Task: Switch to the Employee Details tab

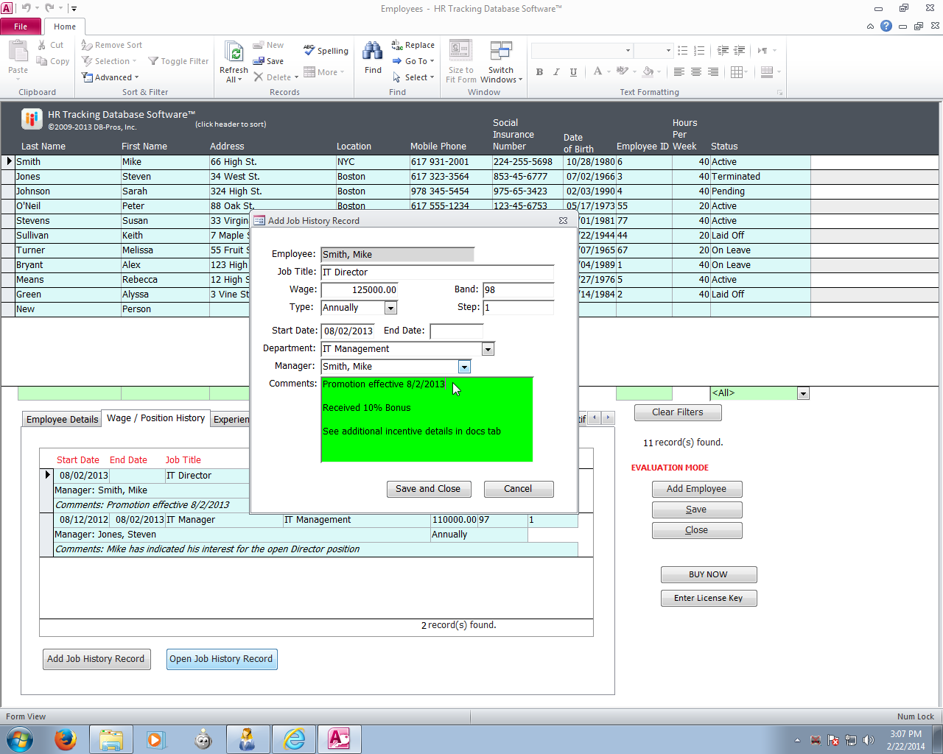Action: pyautogui.click(x=63, y=419)
